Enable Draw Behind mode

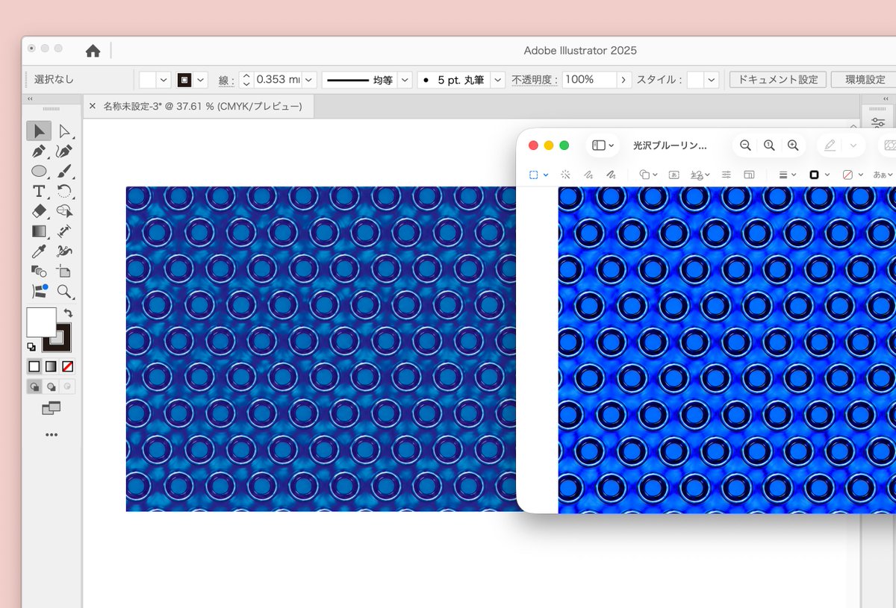pos(51,386)
